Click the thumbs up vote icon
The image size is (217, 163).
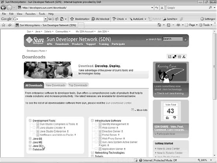point(167,118)
